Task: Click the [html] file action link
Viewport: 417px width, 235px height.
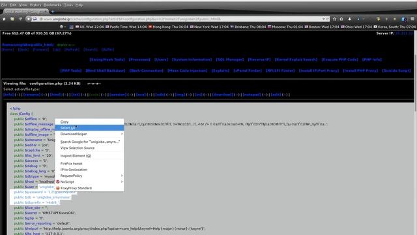Action: pos(55,95)
